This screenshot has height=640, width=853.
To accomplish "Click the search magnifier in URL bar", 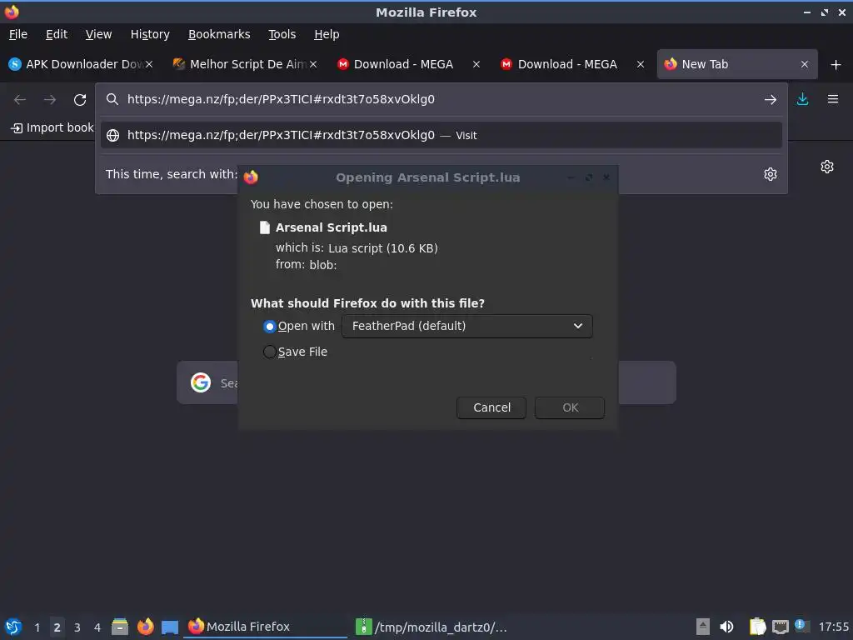I will click(112, 99).
